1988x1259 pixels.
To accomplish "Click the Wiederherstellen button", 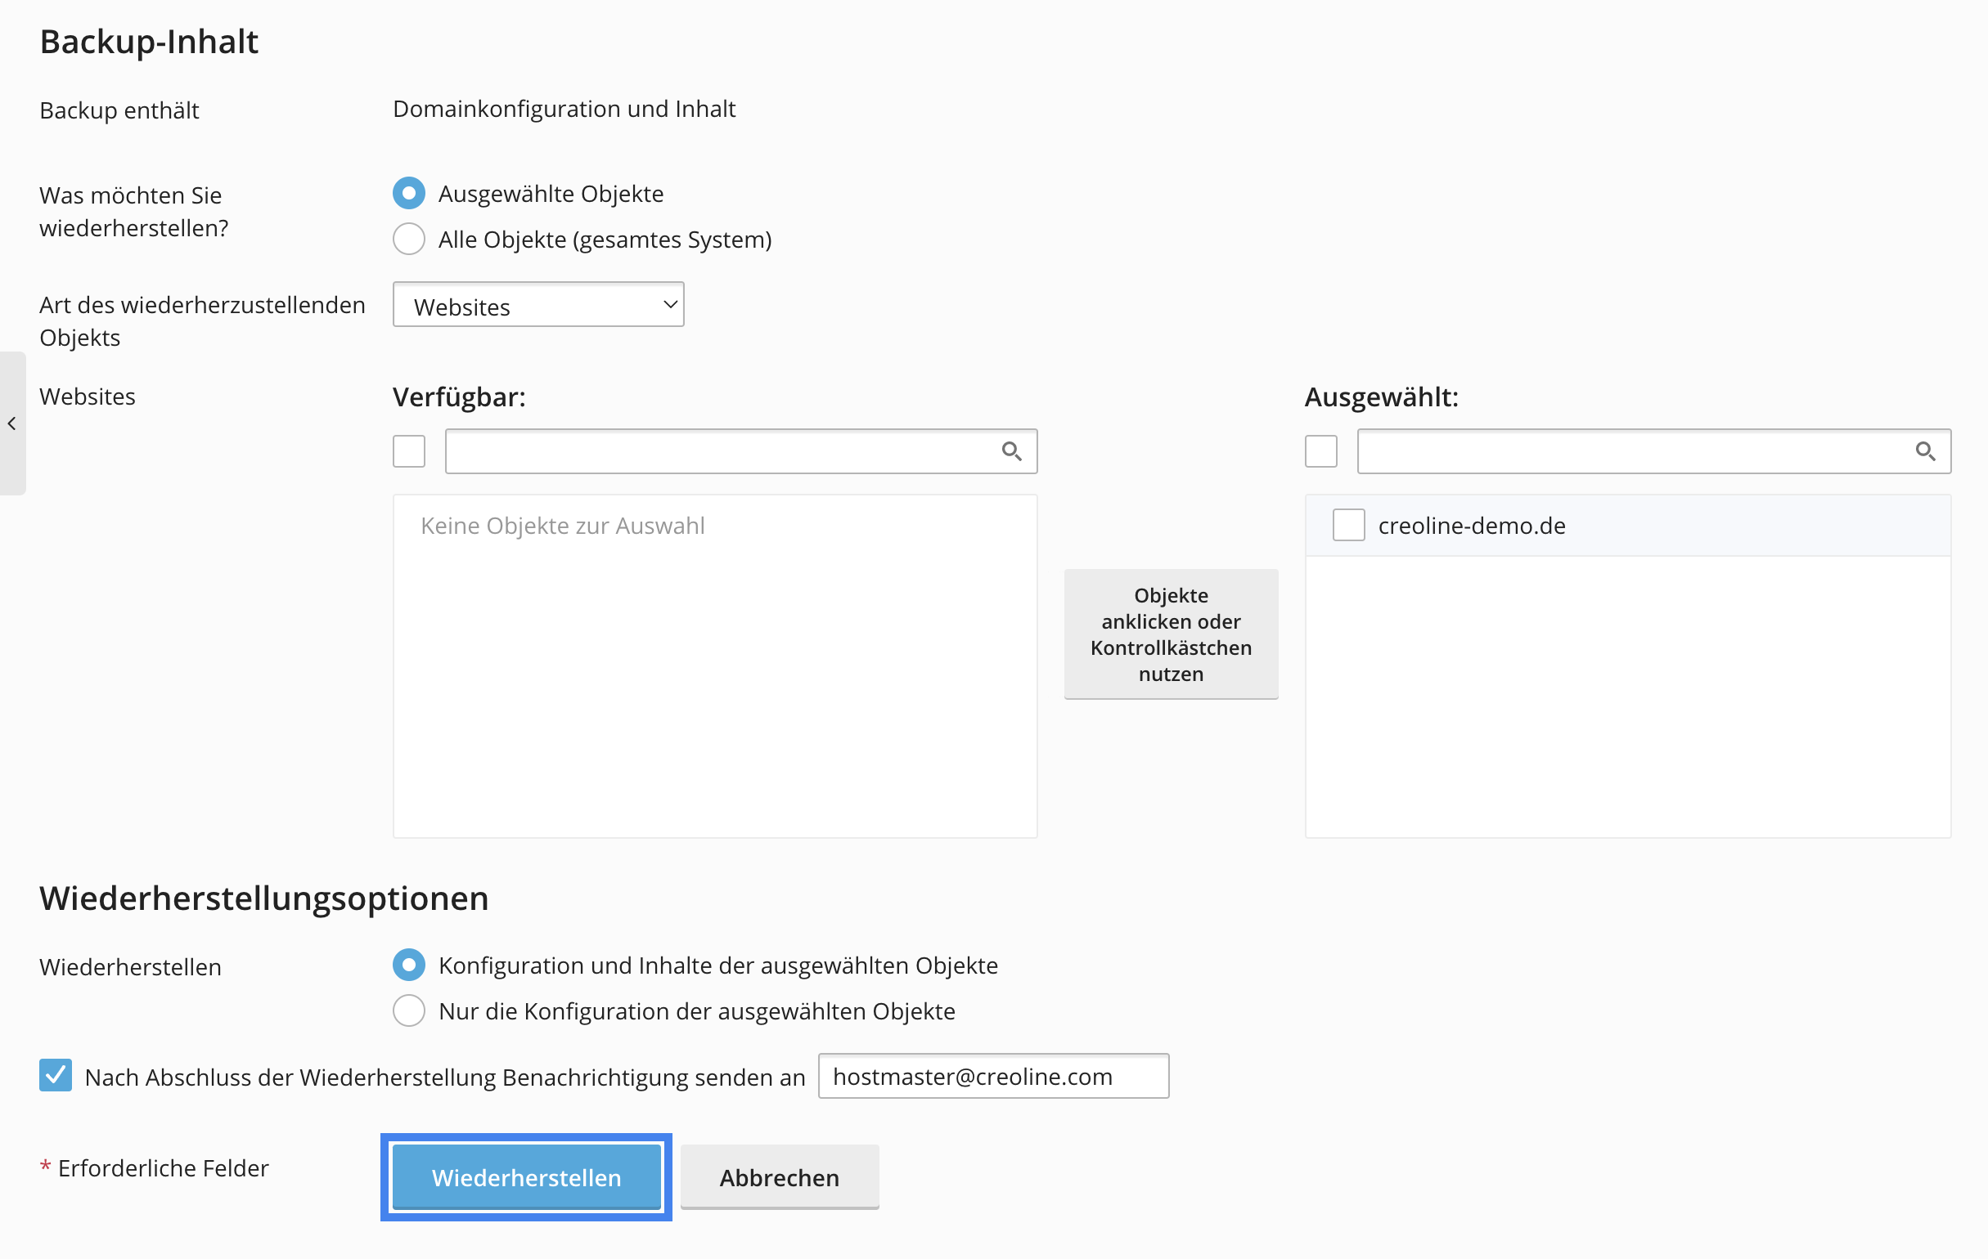I will (x=526, y=1177).
